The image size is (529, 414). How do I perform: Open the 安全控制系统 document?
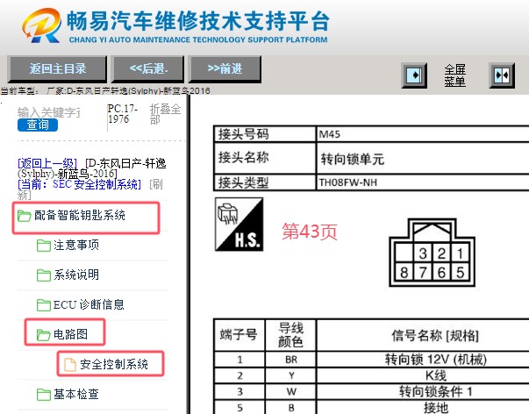[x=114, y=364]
